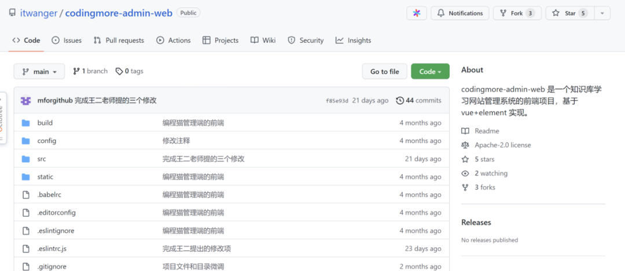Open the Insights tab
The height and width of the screenshot is (271, 625).
click(x=353, y=40)
